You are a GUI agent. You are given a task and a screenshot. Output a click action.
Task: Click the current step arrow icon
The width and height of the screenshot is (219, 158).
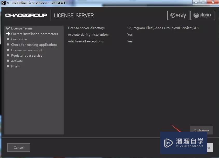[8, 34]
